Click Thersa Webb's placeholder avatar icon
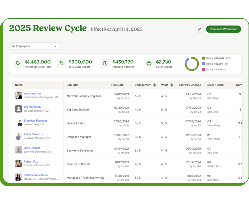This screenshot has height=202, width=249. pyautogui.click(x=19, y=109)
